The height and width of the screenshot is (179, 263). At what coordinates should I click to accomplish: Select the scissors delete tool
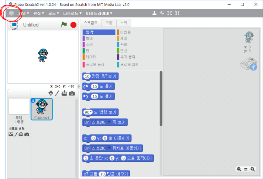click(x=162, y=13)
